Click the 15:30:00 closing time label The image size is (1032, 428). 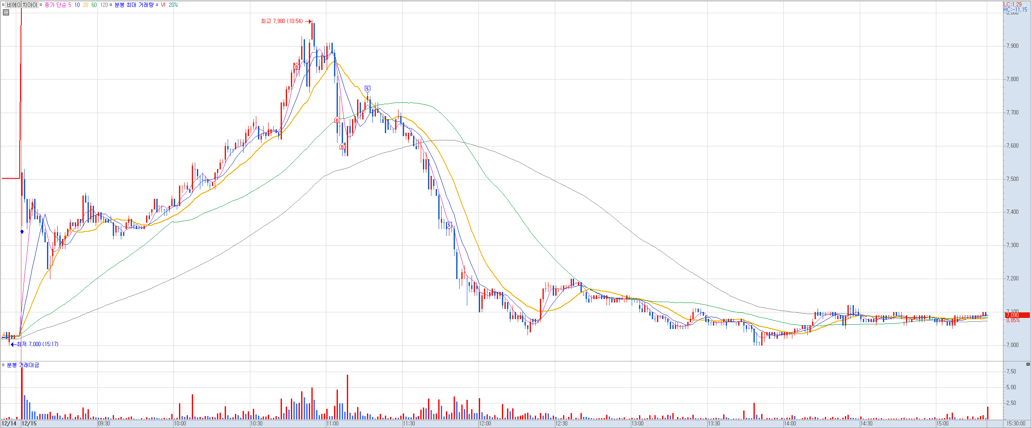tap(1016, 424)
